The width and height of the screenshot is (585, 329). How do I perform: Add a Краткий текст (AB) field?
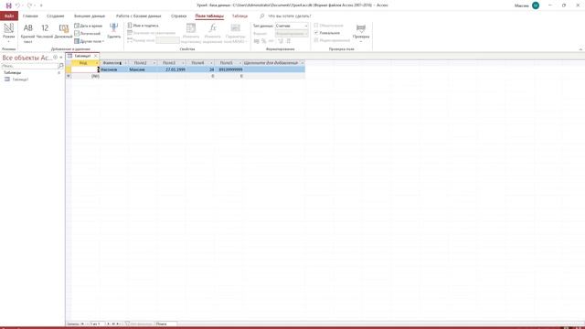[x=27, y=33]
